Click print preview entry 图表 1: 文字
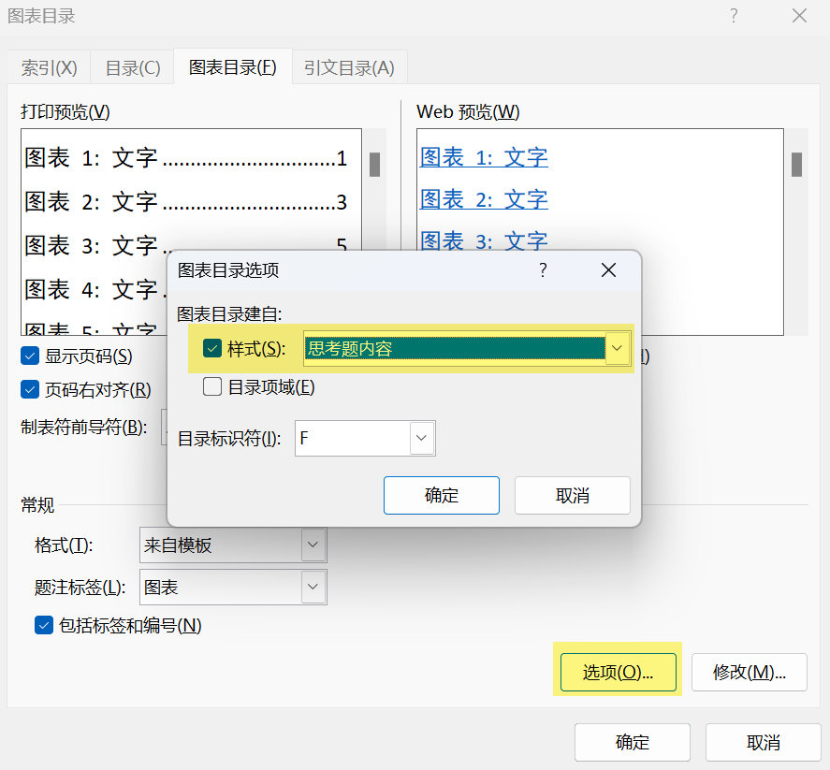The height and width of the screenshot is (770, 830). click(186, 158)
